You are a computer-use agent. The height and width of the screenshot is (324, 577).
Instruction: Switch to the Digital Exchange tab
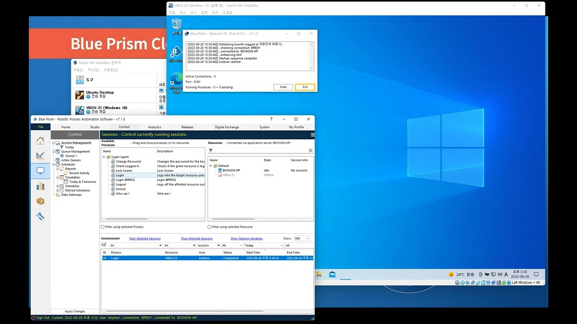[227, 127]
